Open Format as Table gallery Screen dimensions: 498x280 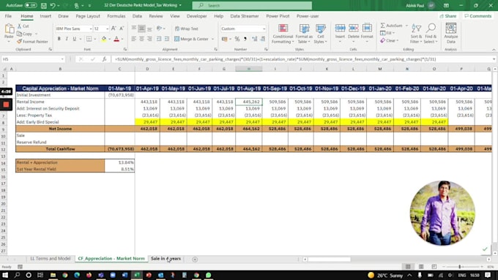pyautogui.click(x=304, y=34)
